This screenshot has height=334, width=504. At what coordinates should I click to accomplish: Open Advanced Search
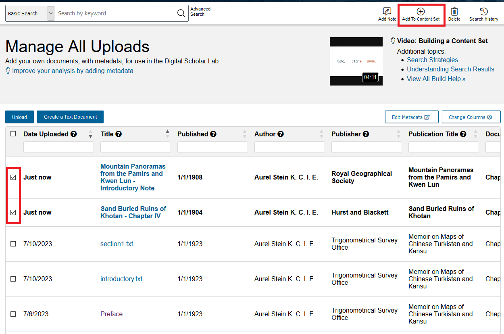[x=200, y=11]
